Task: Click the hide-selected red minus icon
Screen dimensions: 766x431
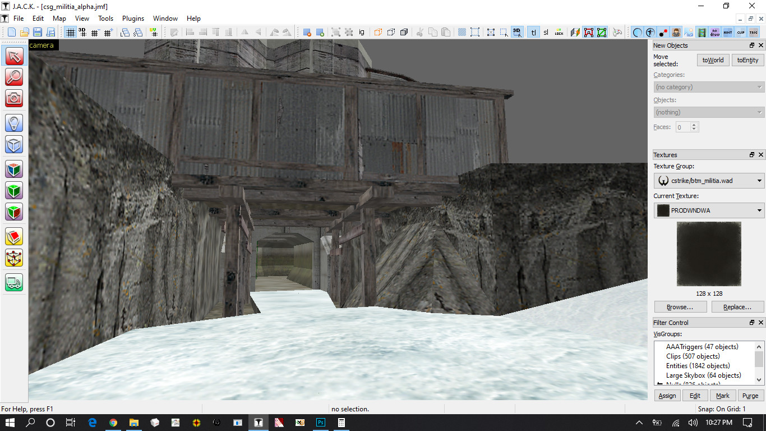Action: pos(307,32)
